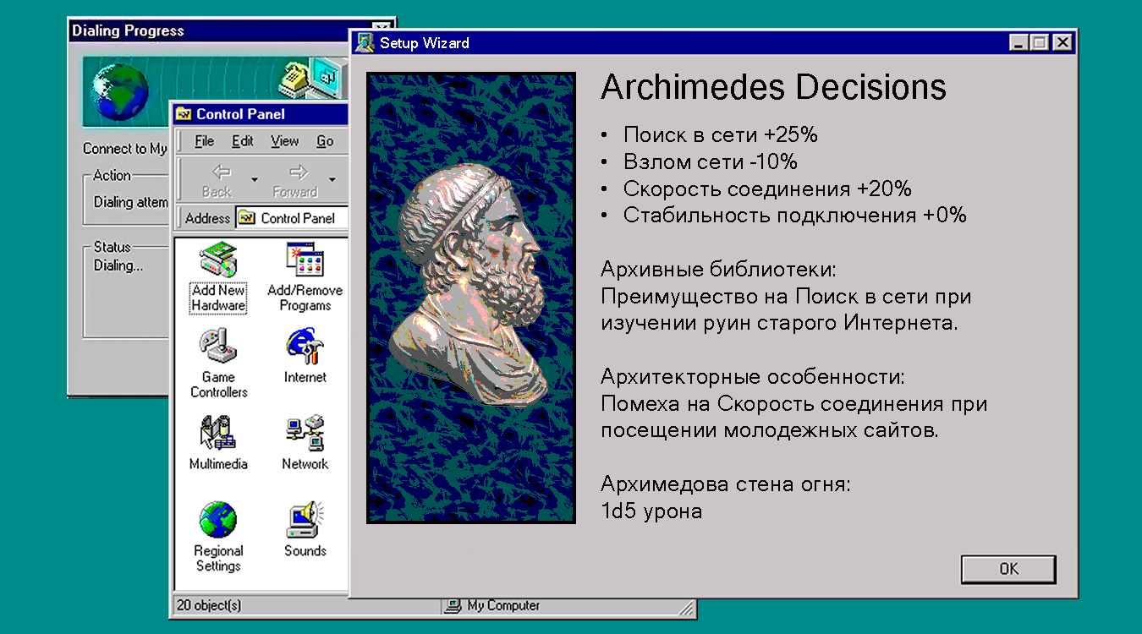Click the Address bar Control Panel field
1142x634 pixels.
coord(292,218)
